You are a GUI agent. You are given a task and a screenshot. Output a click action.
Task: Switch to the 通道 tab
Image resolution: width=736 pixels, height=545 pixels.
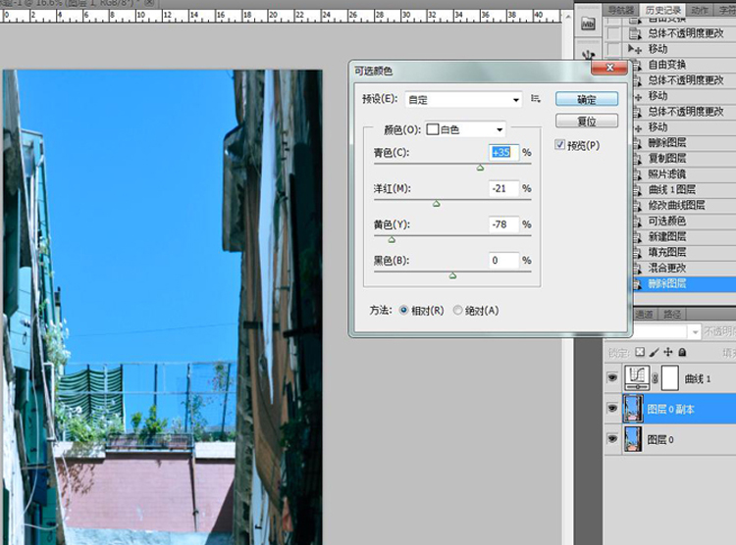pyautogui.click(x=645, y=315)
